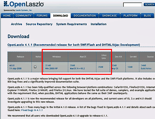Viewport: 155px width, 119px height.
Task: Open the release notes icon for 4.1.1
Action: (x=35, y=67)
